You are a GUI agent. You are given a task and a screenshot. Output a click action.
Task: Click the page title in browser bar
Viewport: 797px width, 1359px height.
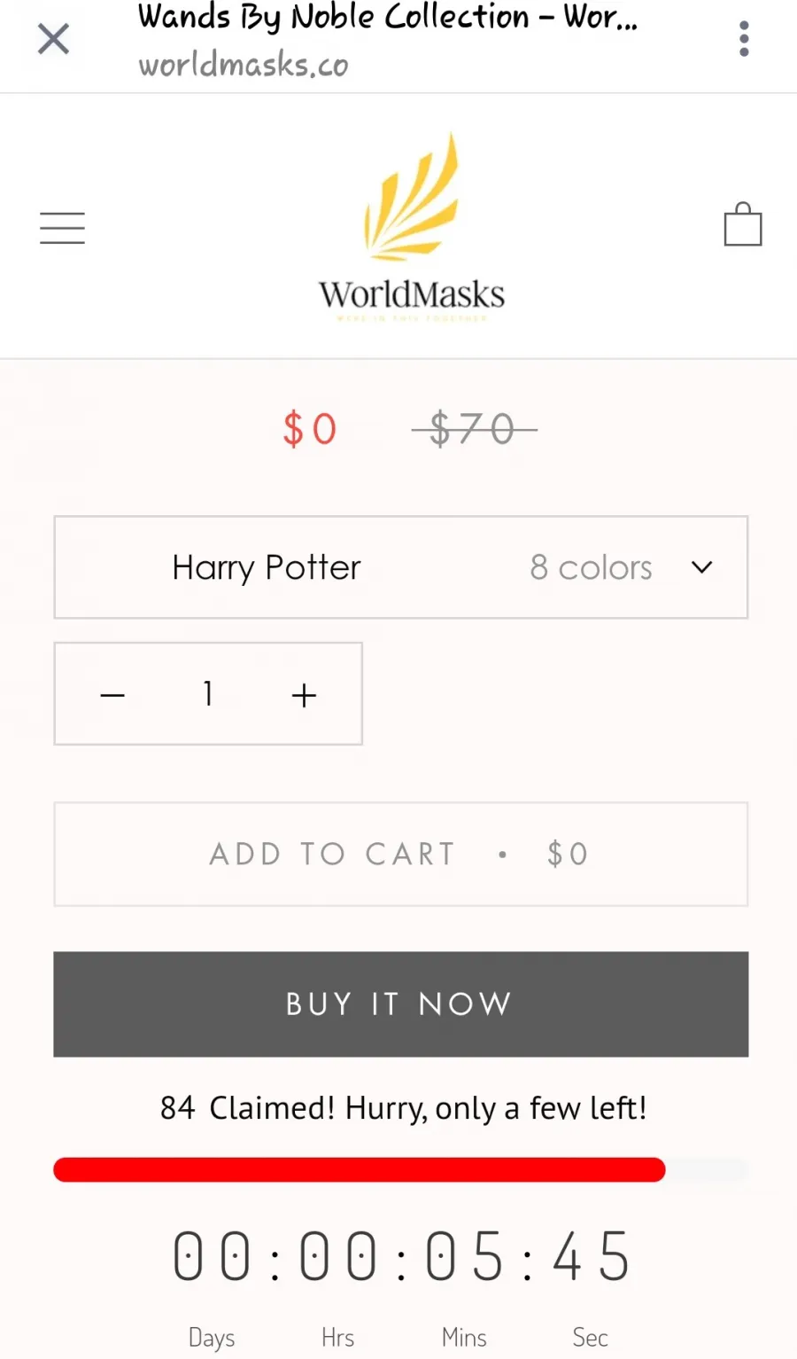(x=388, y=16)
